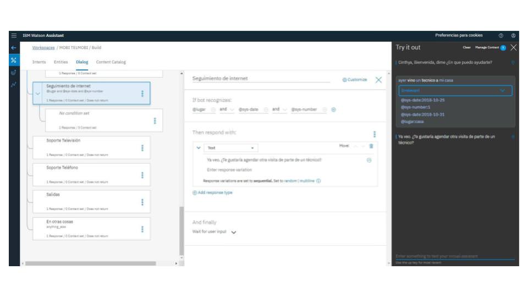Open the hamburger navigation menu

click(x=14, y=35)
